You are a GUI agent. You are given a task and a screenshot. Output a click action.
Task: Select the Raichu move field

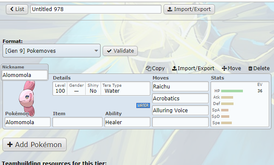pos(180,86)
